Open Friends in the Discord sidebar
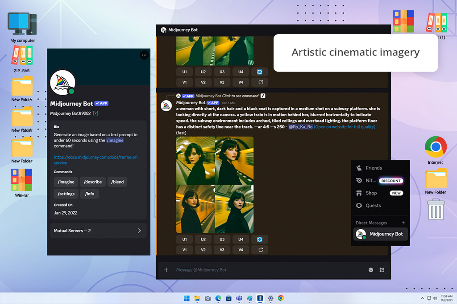This screenshot has height=304, width=457. (x=380, y=168)
